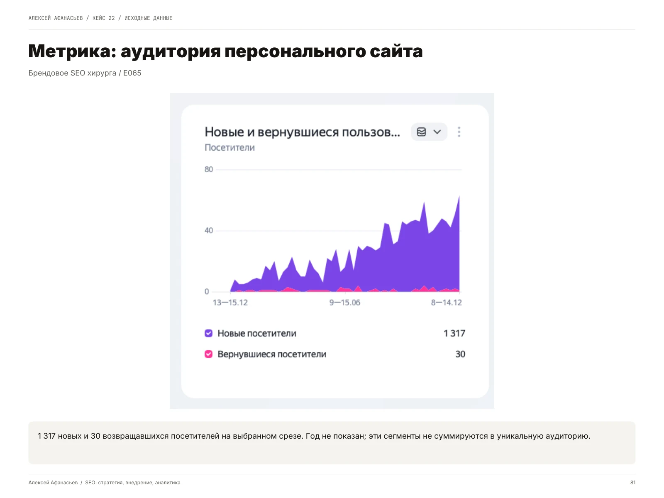Click the Новые посетители legend label
The image size is (664, 498).
tap(257, 333)
